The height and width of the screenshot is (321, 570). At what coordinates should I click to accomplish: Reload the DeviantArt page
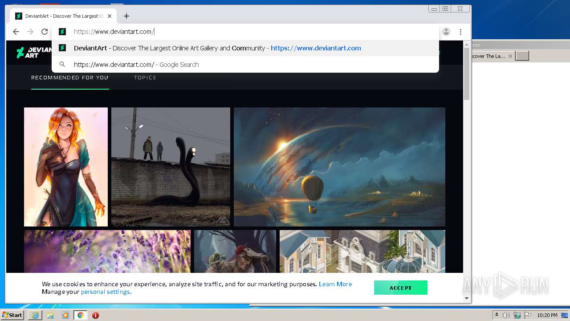click(45, 32)
